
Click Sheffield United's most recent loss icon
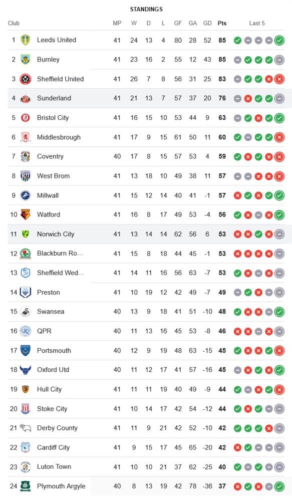pos(279,79)
